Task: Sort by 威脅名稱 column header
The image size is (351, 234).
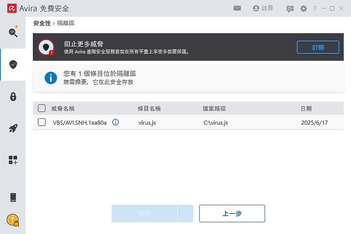Action: [x=63, y=108]
